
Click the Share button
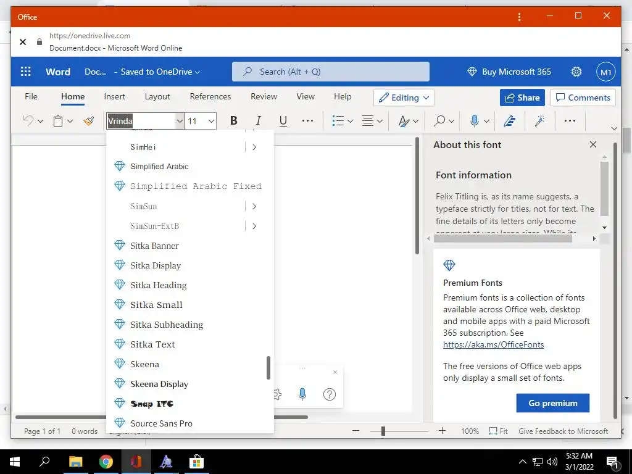[x=522, y=98]
